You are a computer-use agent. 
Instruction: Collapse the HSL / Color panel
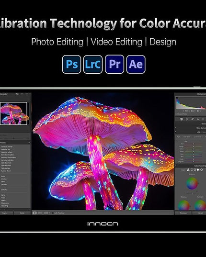(176, 132)
